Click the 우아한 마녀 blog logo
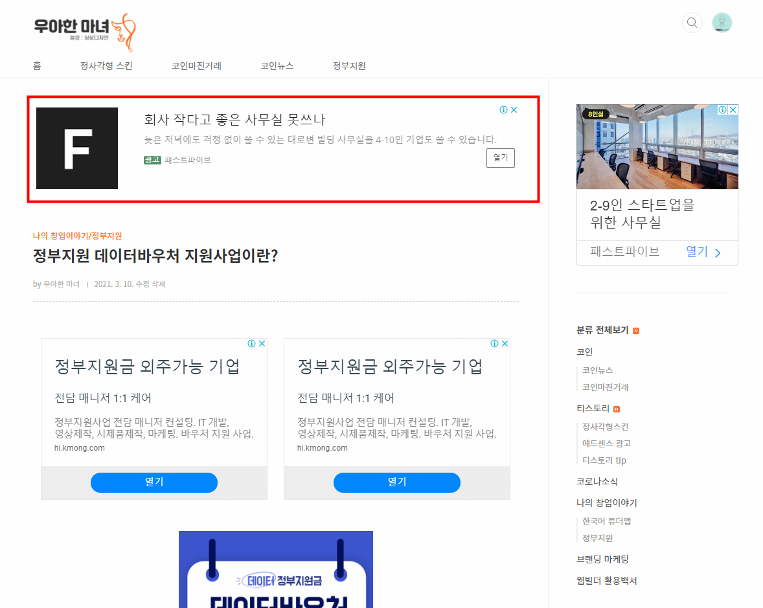Viewport: 763px width, 608px height. [x=85, y=32]
